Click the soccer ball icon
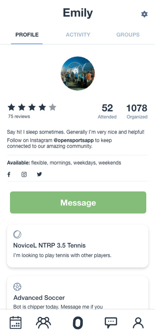The height and width of the screenshot is (336, 155). coord(17,287)
